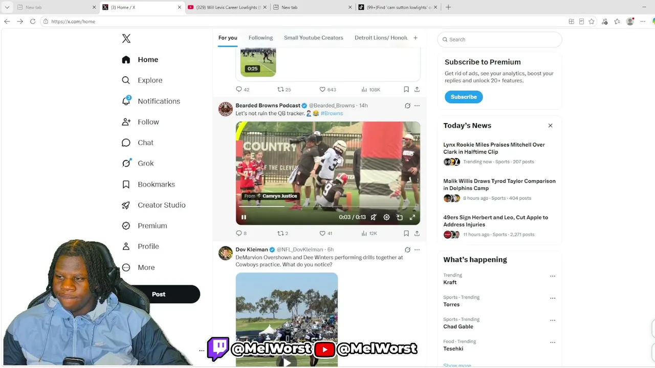Screen dimensions: 655x368
Task: Open Profile from the sidebar
Action: [141, 246]
